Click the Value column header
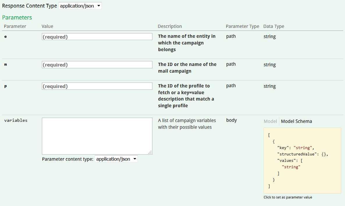Viewport: 345px width, 206px height. click(x=47, y=26)
